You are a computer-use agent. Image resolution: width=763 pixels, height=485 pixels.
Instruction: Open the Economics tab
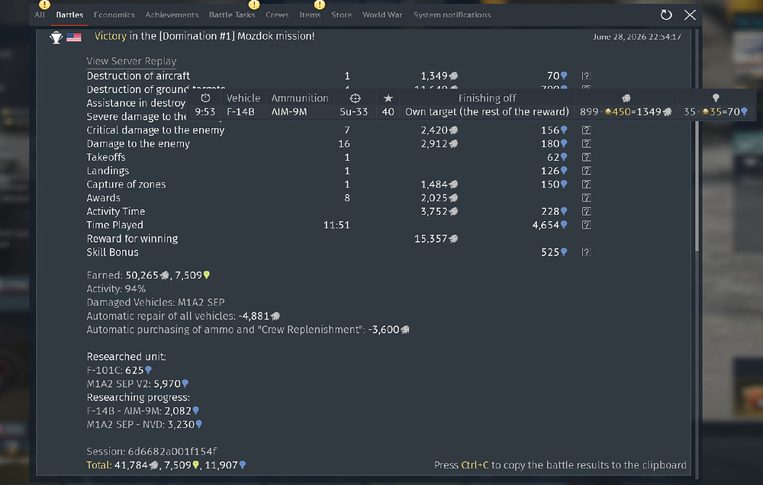(x=114, y=15)
